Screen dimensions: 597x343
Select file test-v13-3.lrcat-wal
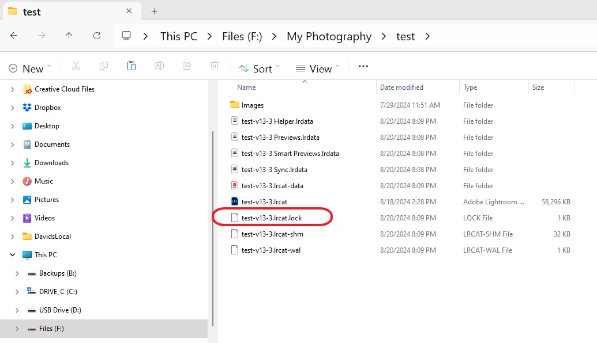[271, 250]
